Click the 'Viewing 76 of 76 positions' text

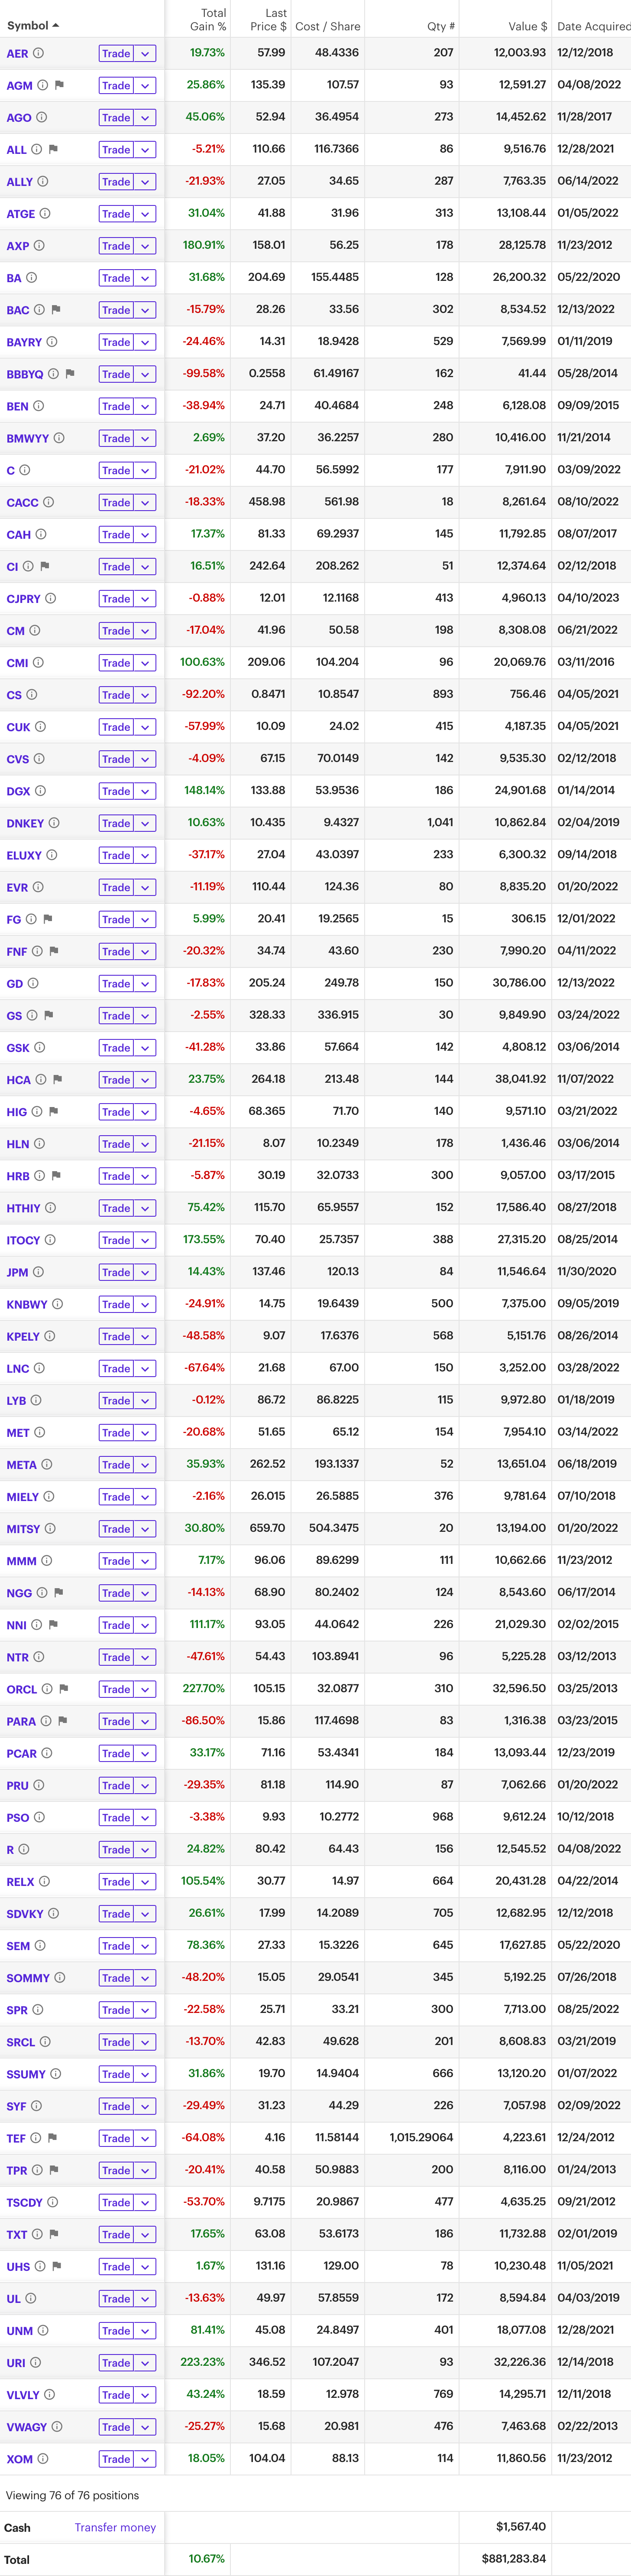[72, 2495]
